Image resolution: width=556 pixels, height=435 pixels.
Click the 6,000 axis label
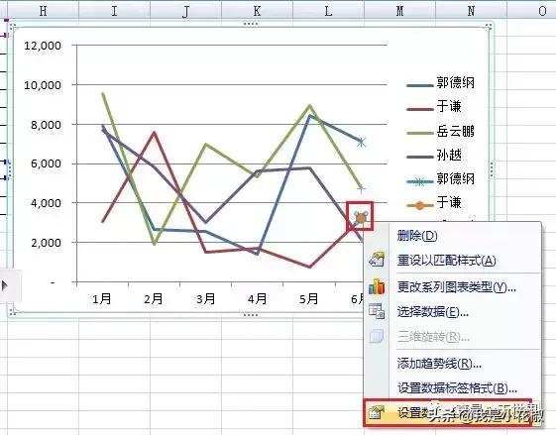click(x=46, y=163)
